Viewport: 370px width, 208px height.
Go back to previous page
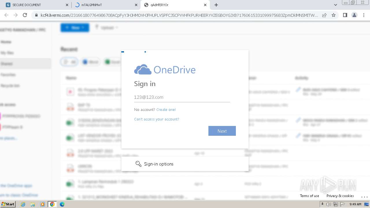coord(6,15)
